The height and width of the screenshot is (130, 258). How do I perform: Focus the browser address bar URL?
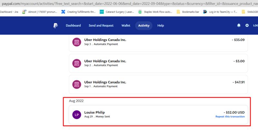coord(130,4)
